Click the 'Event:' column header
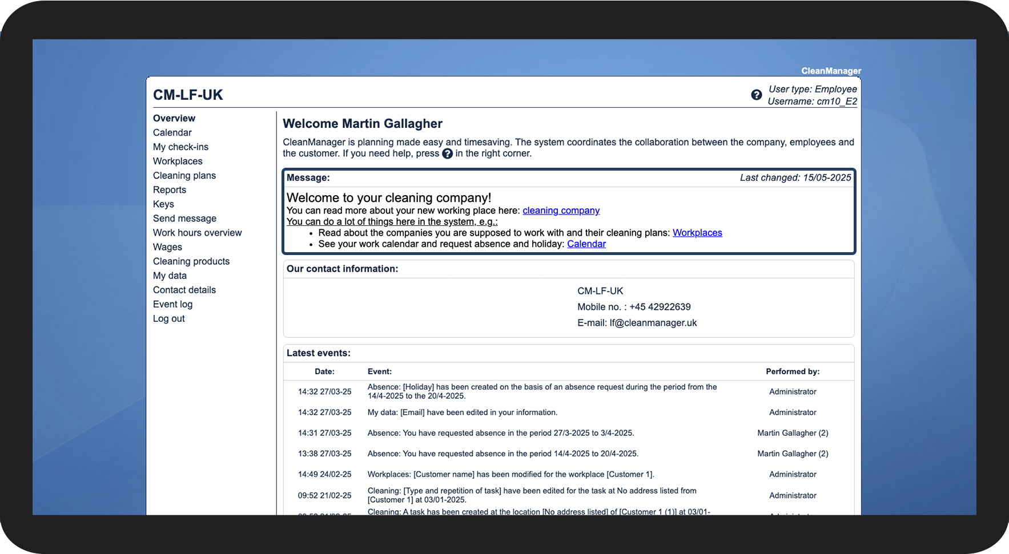The height and width of the screenshot is (554, 1009). point(380,371)
